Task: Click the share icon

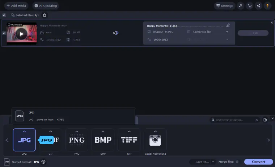Action: [x=258, y=6]
